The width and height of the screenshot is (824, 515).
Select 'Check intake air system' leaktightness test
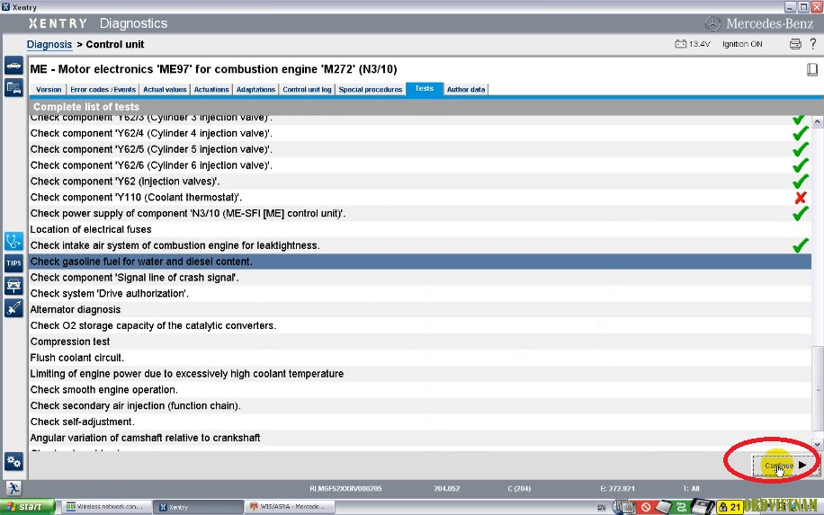420,245
